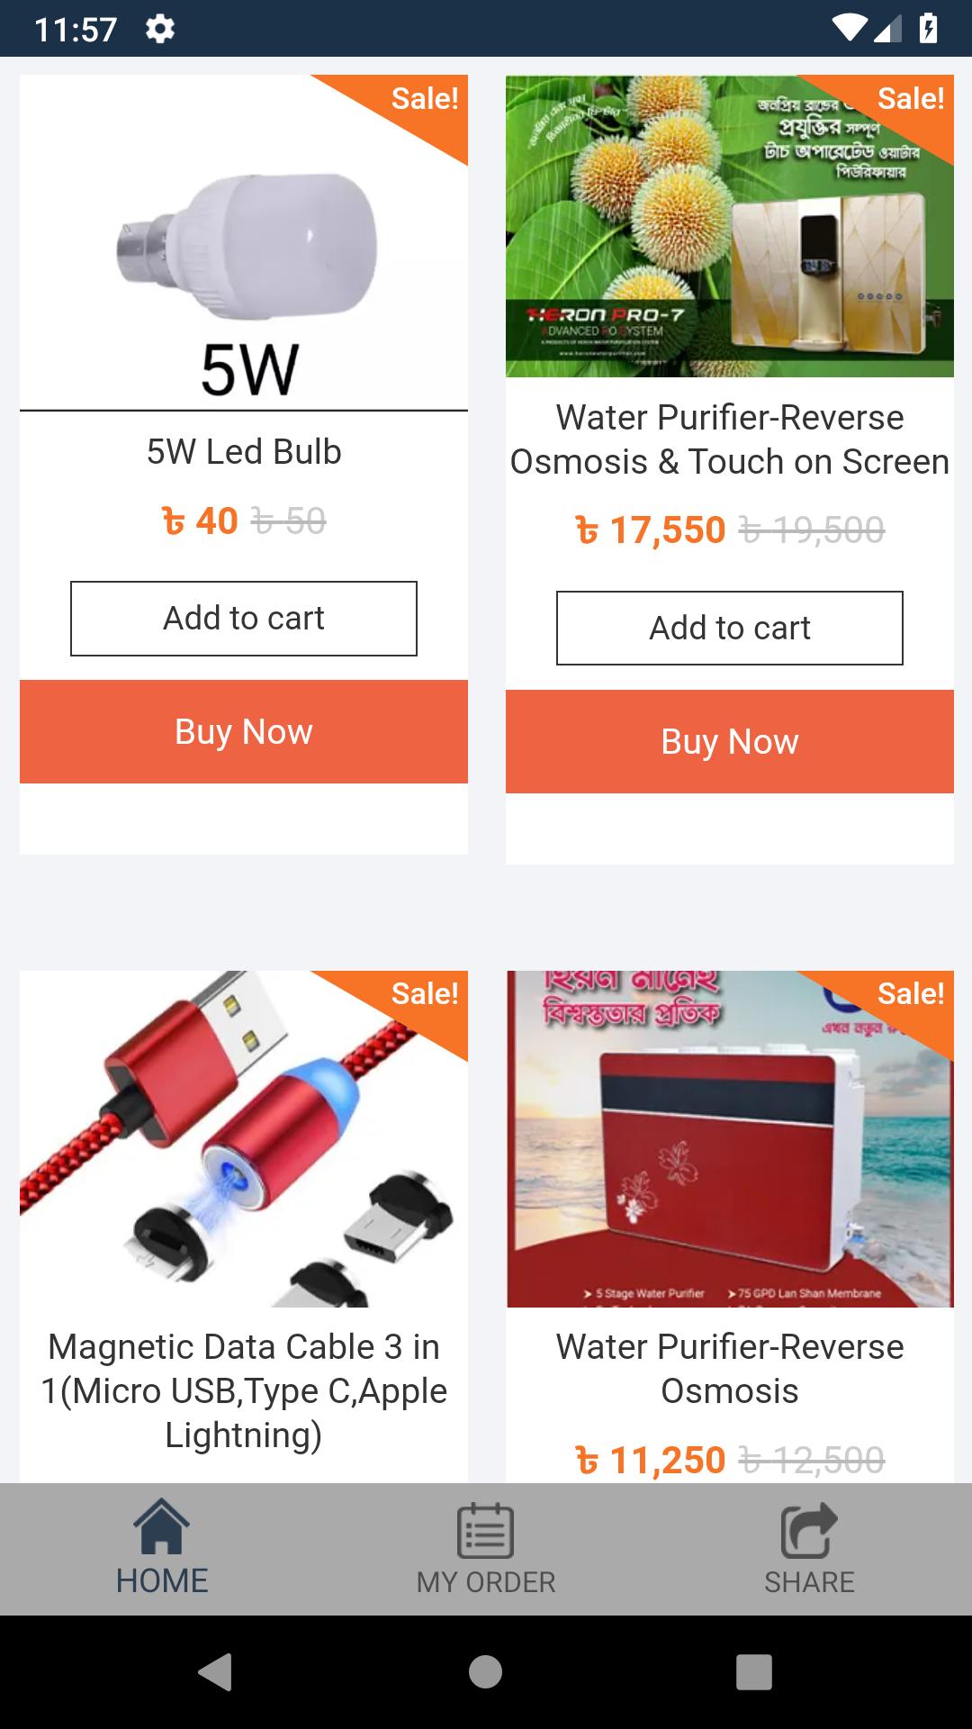The height and width of the screenshot is (1729, 972).
Task: Open Heron Pro-7 water purifier image
Action: [730, 226]
